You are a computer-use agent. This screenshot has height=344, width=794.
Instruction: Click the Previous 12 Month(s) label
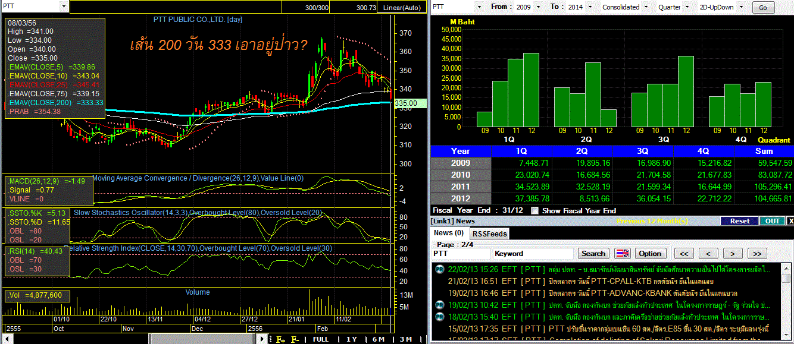[652, 221]
